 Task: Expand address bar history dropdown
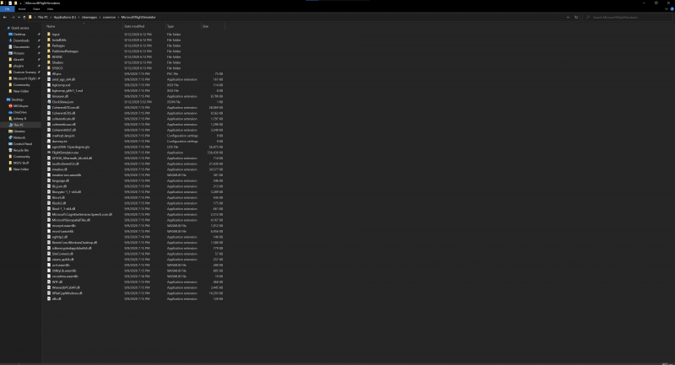568,17
